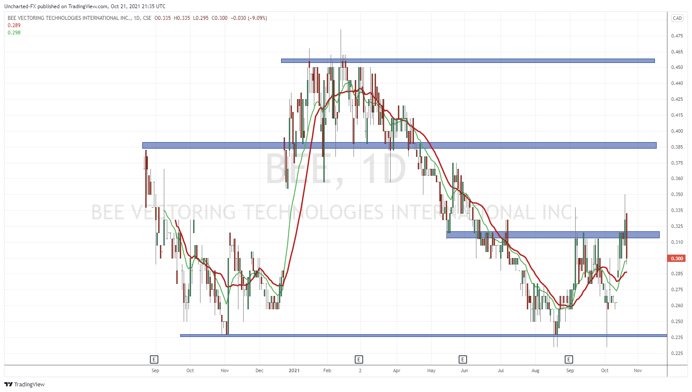Select the red 0.289 indicator value
The height and width of the screenshot is (392, 692).
[14, 25]
